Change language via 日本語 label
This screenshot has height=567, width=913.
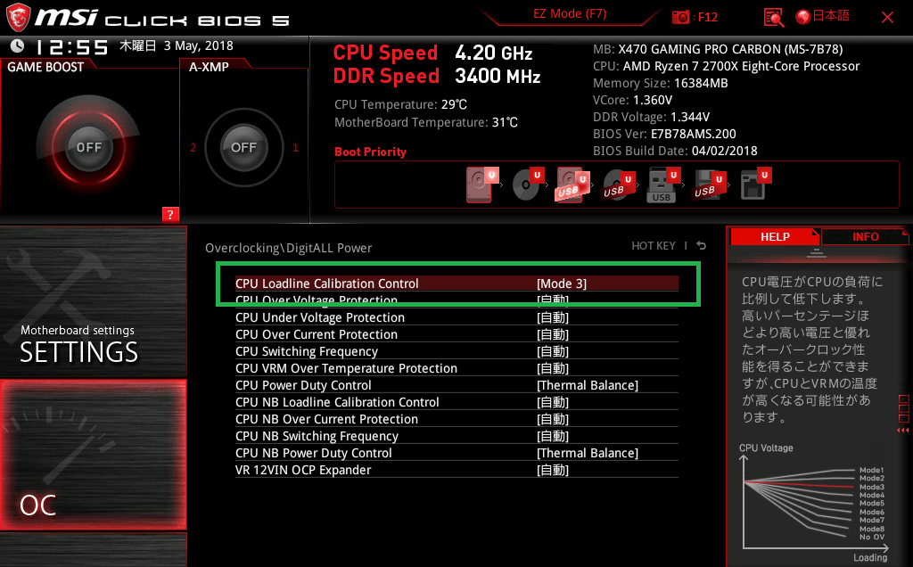pyautogui.click(x=831, y=16)
